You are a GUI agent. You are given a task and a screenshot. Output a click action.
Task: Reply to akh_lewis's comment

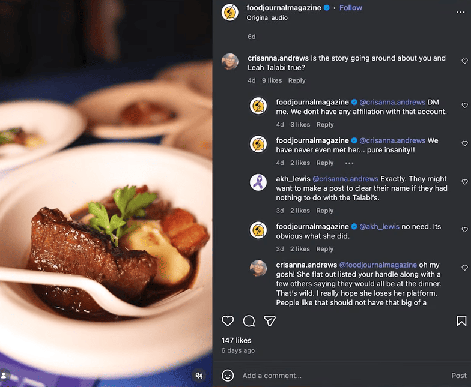pos(325,211)
